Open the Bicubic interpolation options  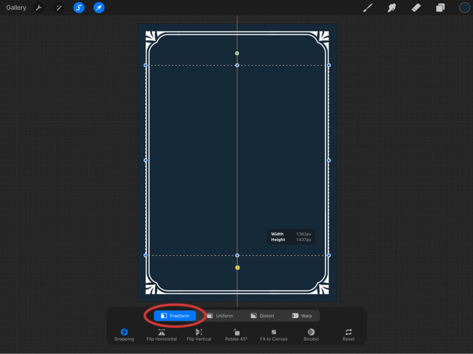tap(311, 335)
